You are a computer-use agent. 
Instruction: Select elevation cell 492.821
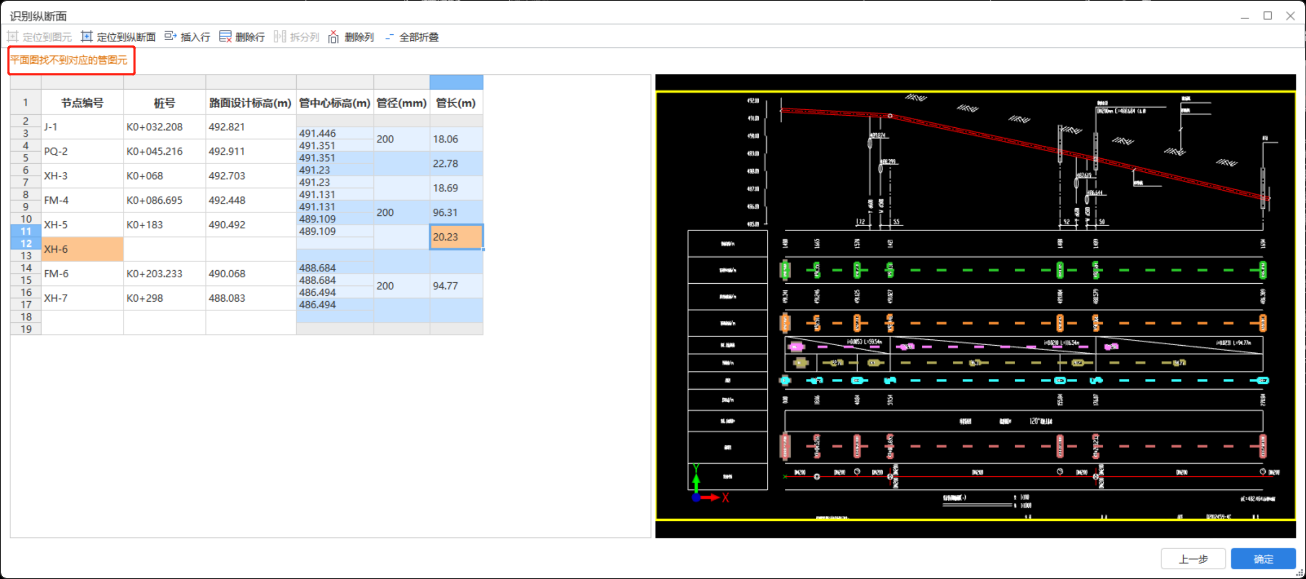click(251, 127)
